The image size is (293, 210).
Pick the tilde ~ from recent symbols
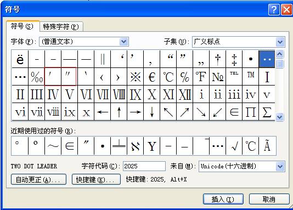pyautogui.click(x=53, y=146)
